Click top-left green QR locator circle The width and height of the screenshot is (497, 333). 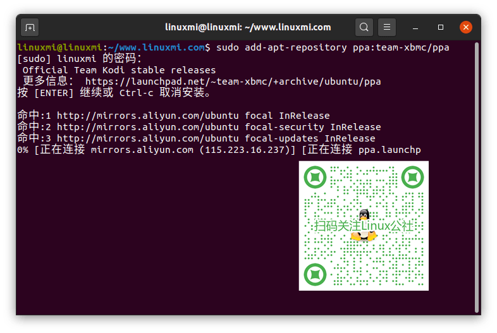[x=314, y=177]
